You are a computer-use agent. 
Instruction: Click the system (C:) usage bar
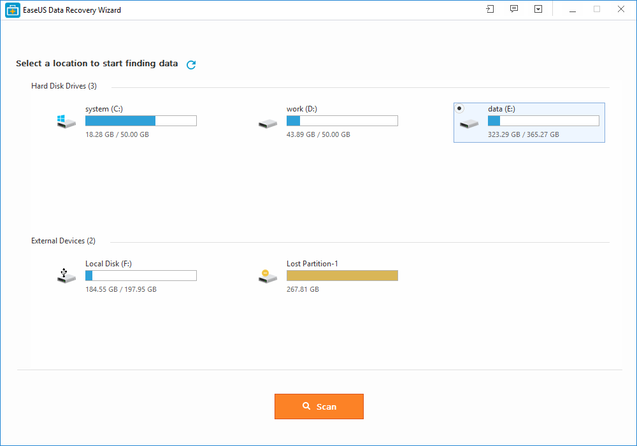pos(141,121)
